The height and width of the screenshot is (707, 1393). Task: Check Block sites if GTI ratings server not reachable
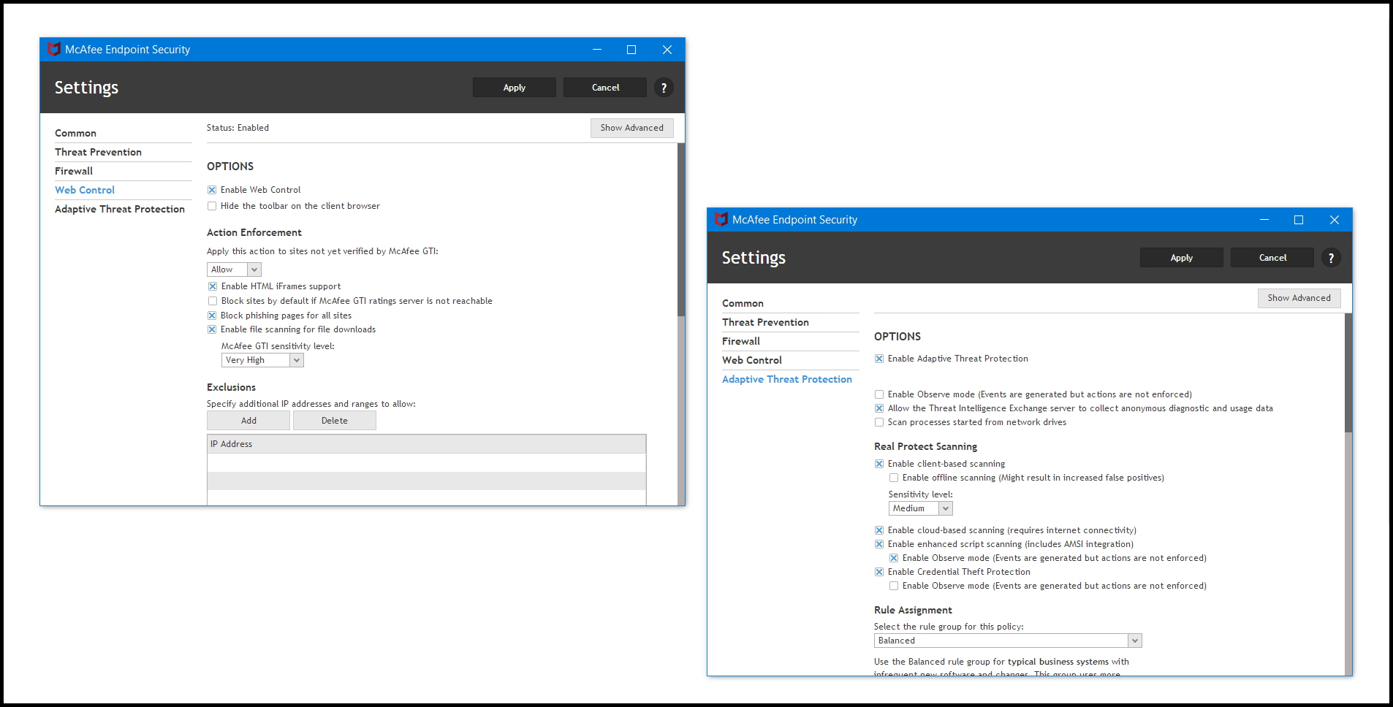click(x=213, y=301)
